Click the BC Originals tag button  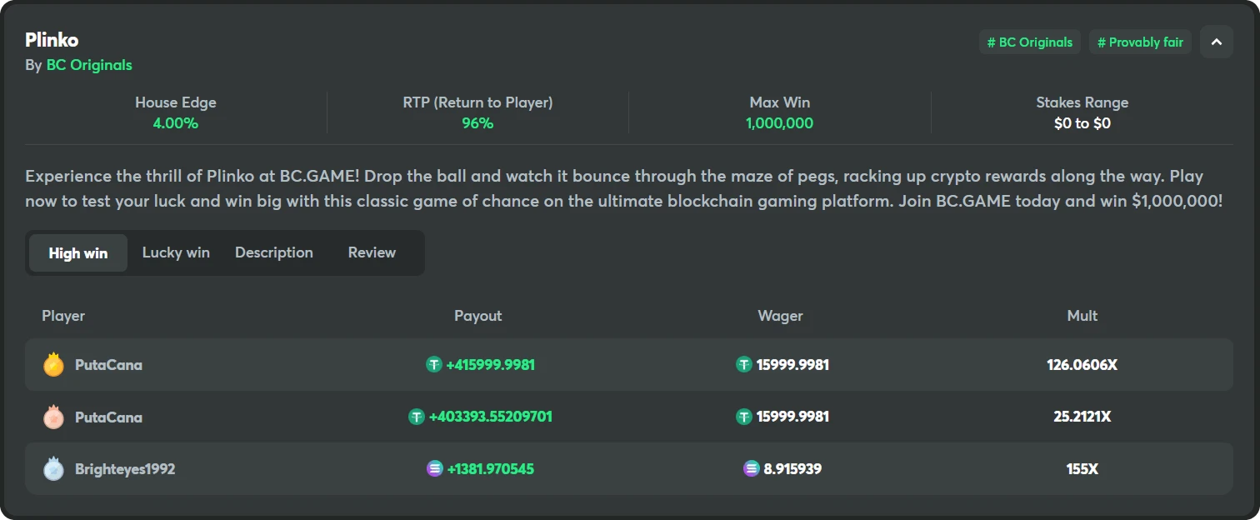pyautogui.click(x=1030, y=42)
